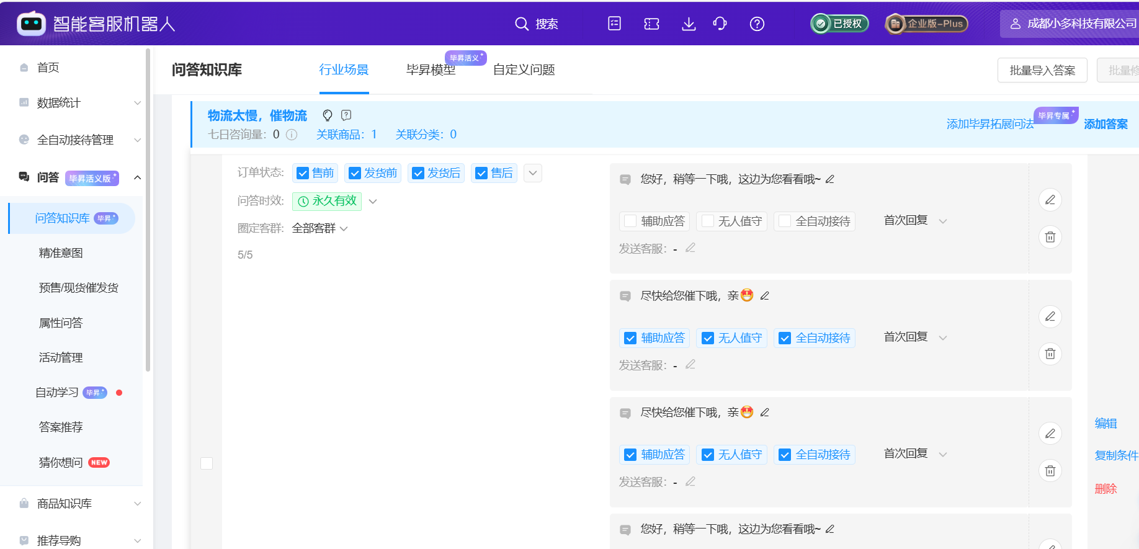Expand 推荐导购 sidebar menu
Image resolution: width=1139 pixels, height=549 pixels.
(138, 541)
